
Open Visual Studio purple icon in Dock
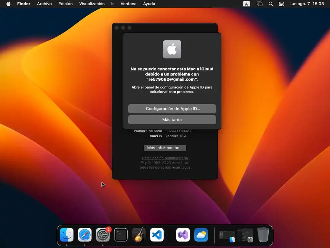click(183, 235)
